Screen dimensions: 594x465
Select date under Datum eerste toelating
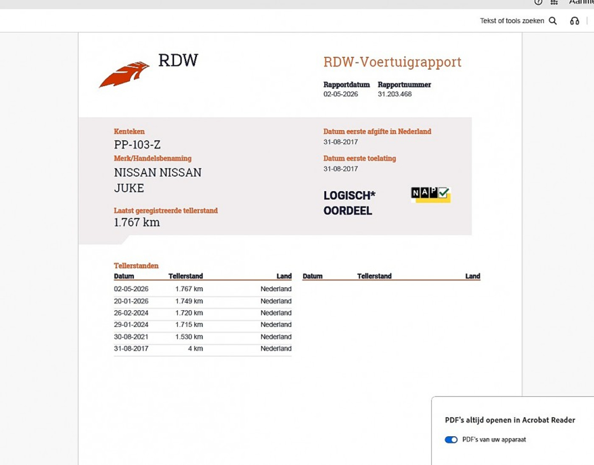(341, 169)
